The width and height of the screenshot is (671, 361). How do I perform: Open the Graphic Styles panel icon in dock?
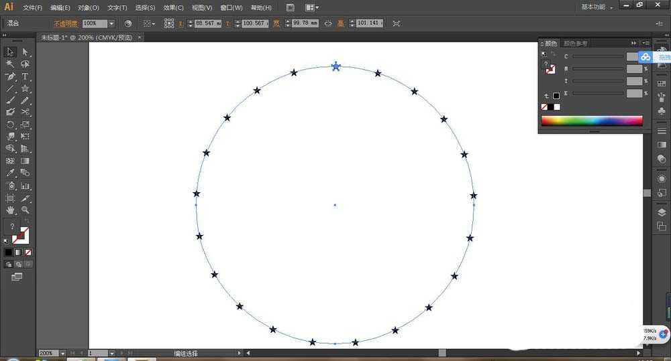662,193
